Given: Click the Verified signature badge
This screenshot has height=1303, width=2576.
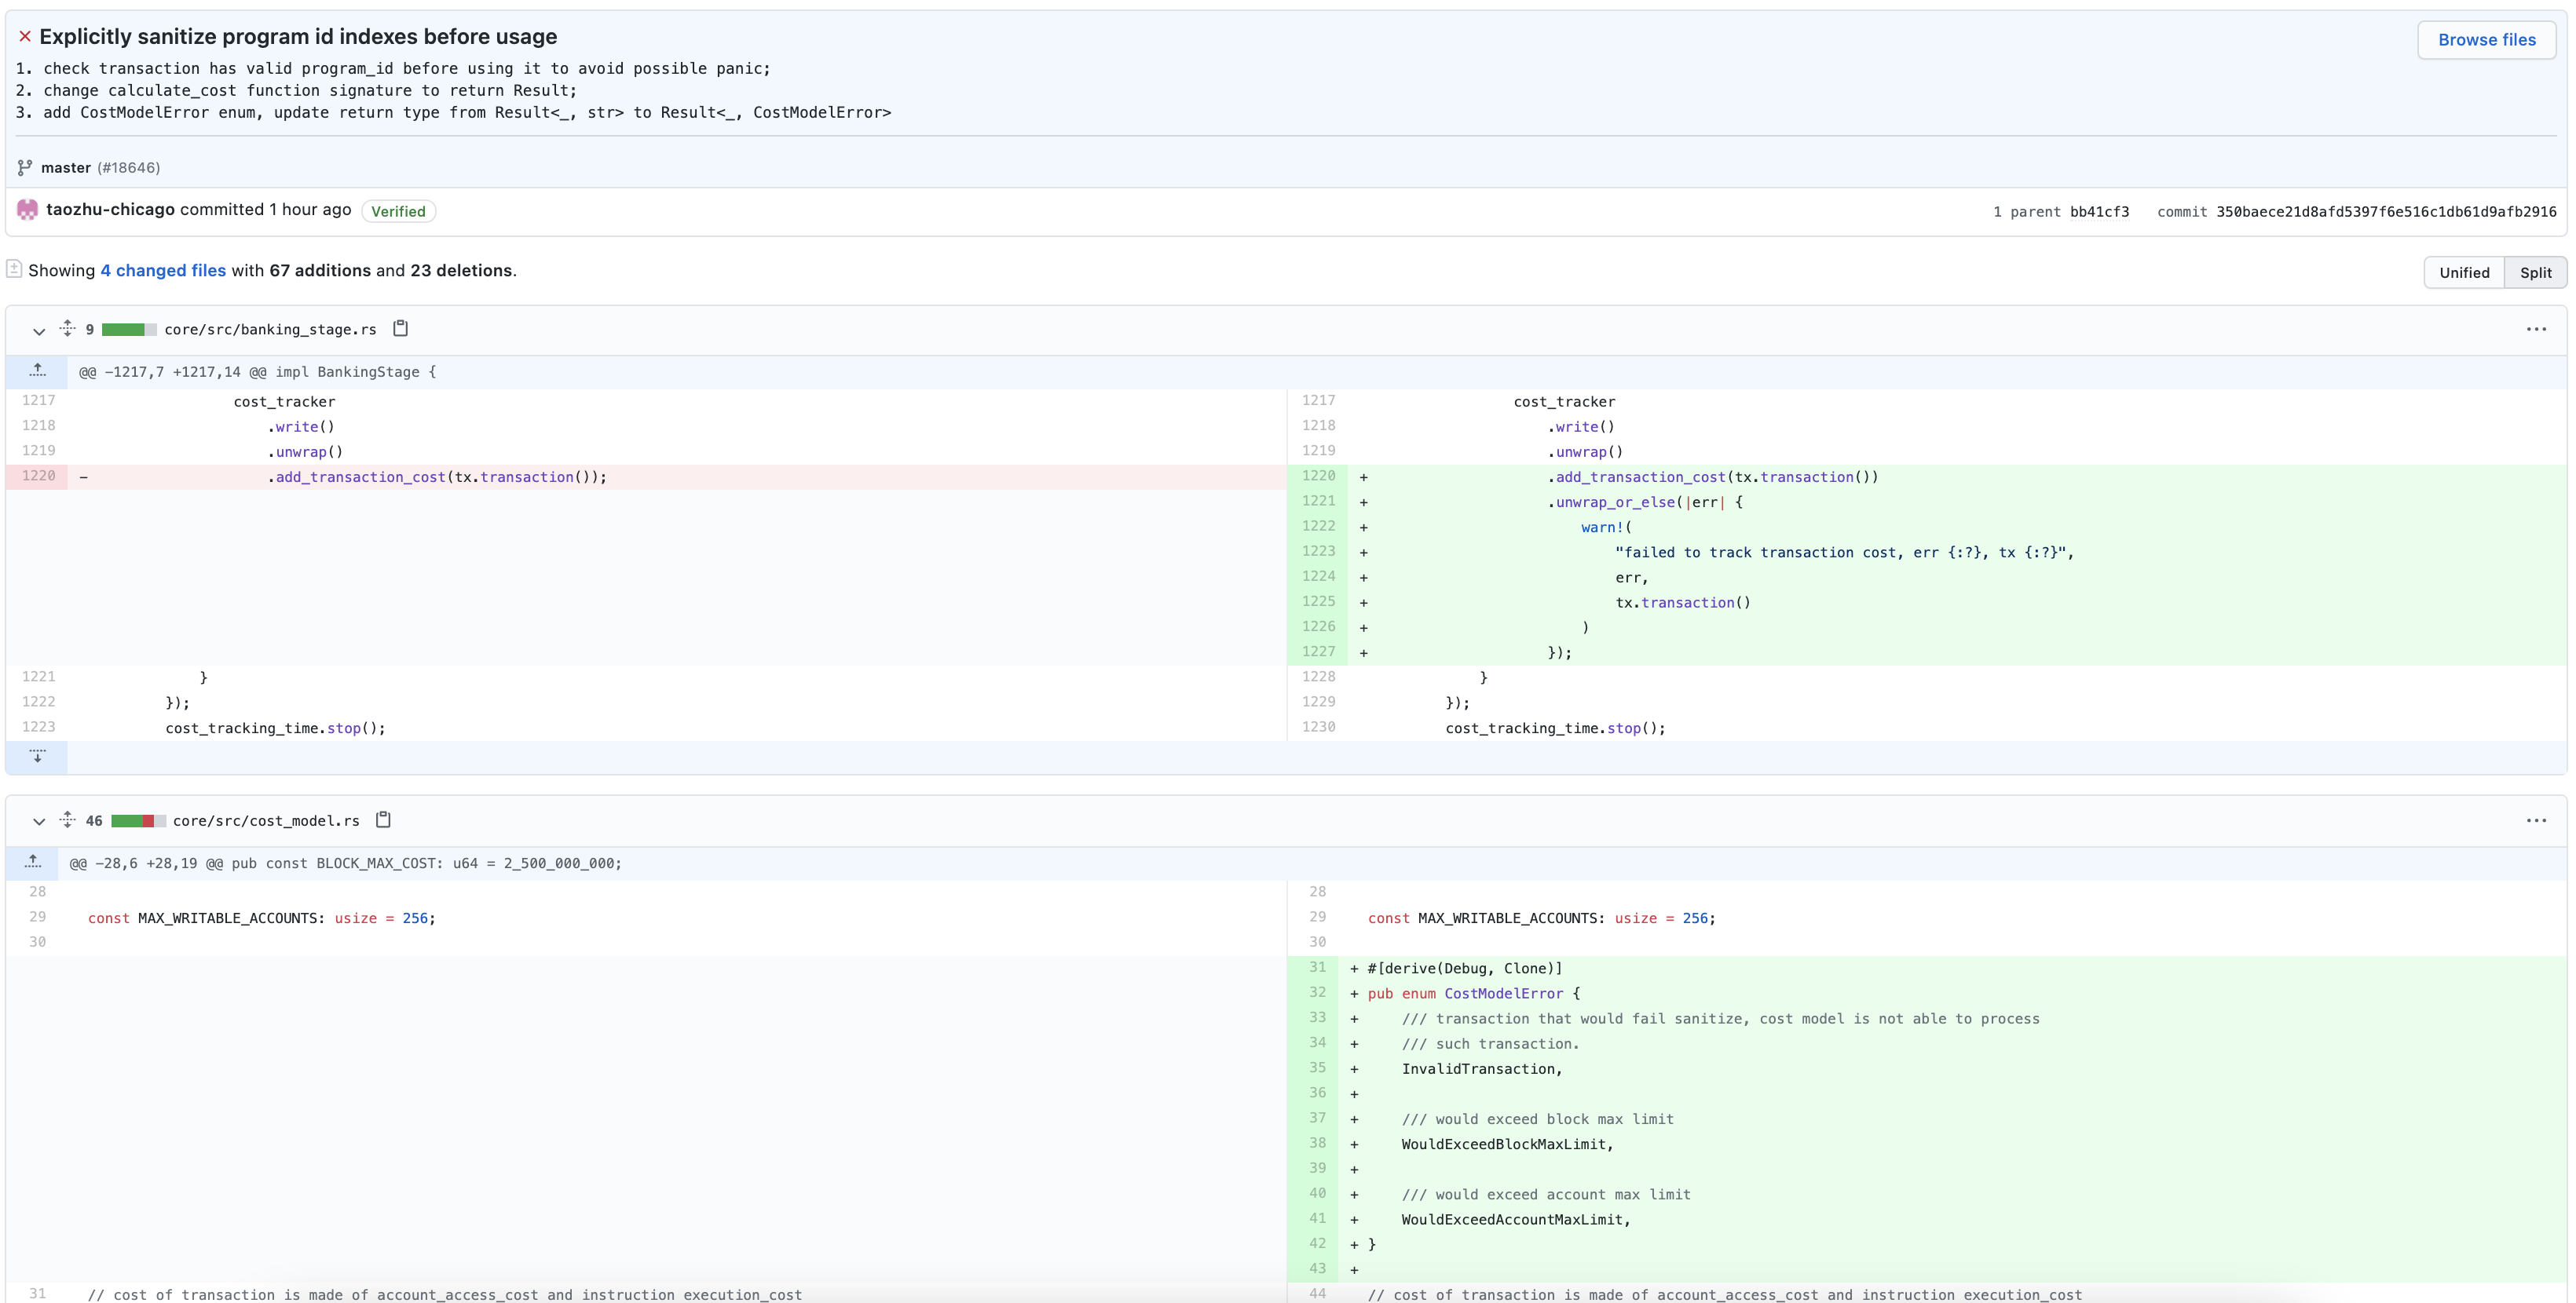Looking at the screenshot, I should [x=398, y=211].
